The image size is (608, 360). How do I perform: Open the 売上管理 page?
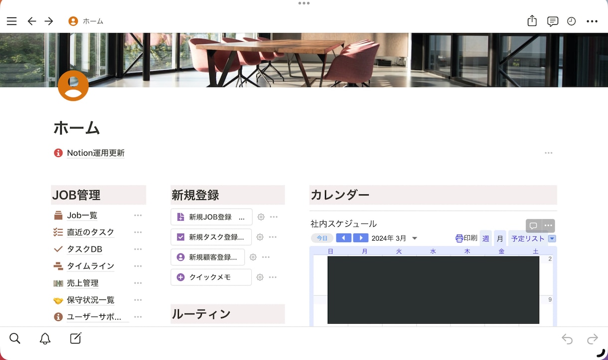[x=83, y=283]
